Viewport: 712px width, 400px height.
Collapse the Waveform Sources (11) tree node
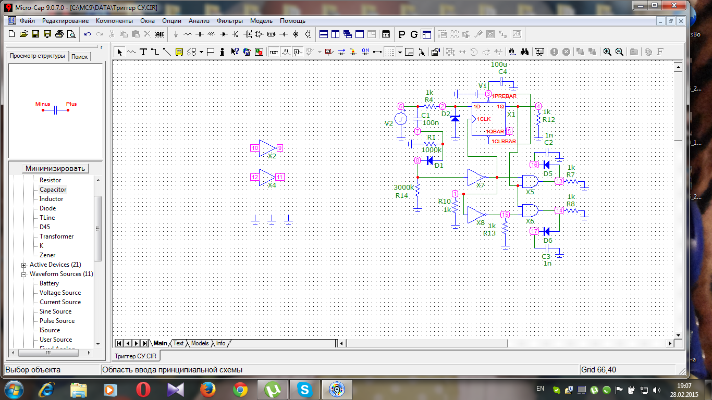pos(24,274)
